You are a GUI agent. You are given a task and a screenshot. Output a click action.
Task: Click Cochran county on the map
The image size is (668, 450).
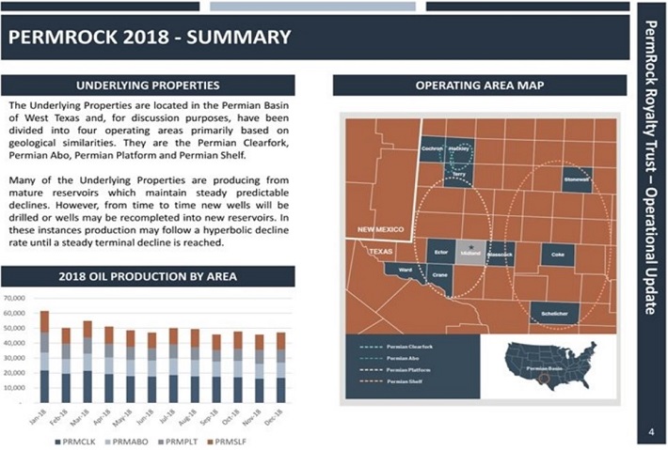pyautogui.click(x=432, y=148)
